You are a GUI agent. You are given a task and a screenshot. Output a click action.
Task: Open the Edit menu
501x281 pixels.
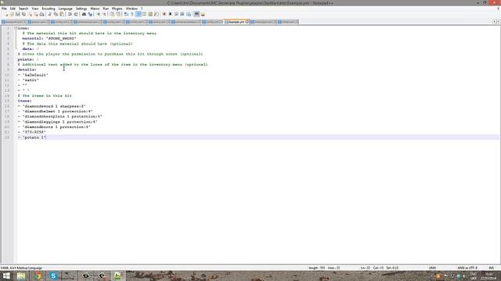point(13,9)
